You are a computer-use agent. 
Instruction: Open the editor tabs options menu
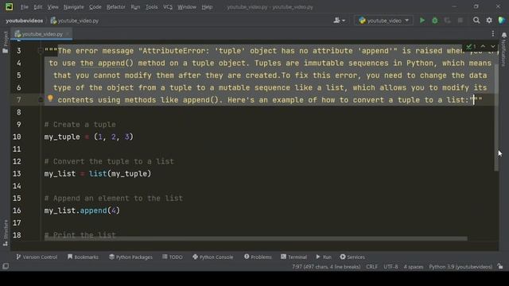(x=493, y=33)
